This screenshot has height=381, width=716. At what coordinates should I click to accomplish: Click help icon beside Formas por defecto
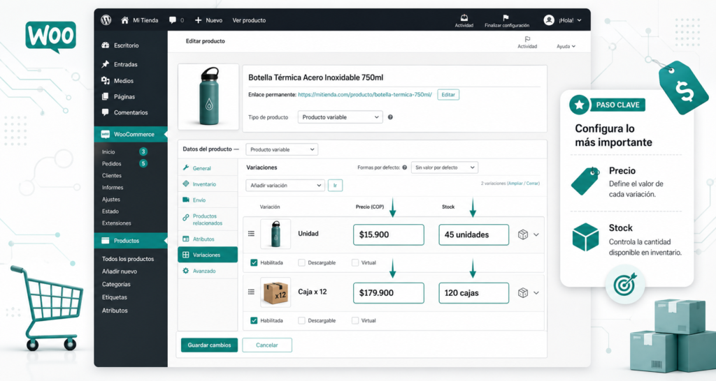[404, 167]
